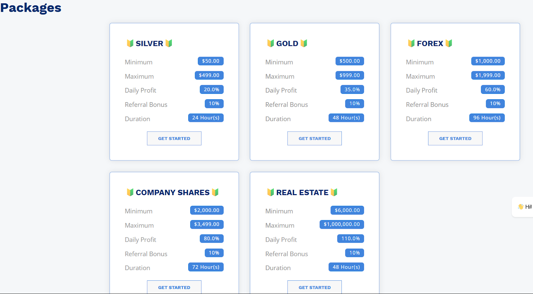The width and height of the screenshot is (533, 294).
Task: Click the $999.00 maximum badge
Action: click(x=350, y=75)
